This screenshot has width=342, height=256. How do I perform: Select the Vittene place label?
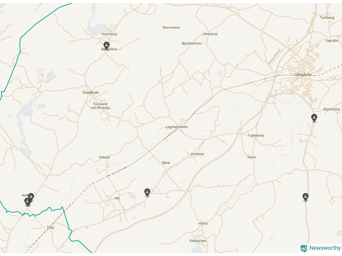click(x=104, y=157)
